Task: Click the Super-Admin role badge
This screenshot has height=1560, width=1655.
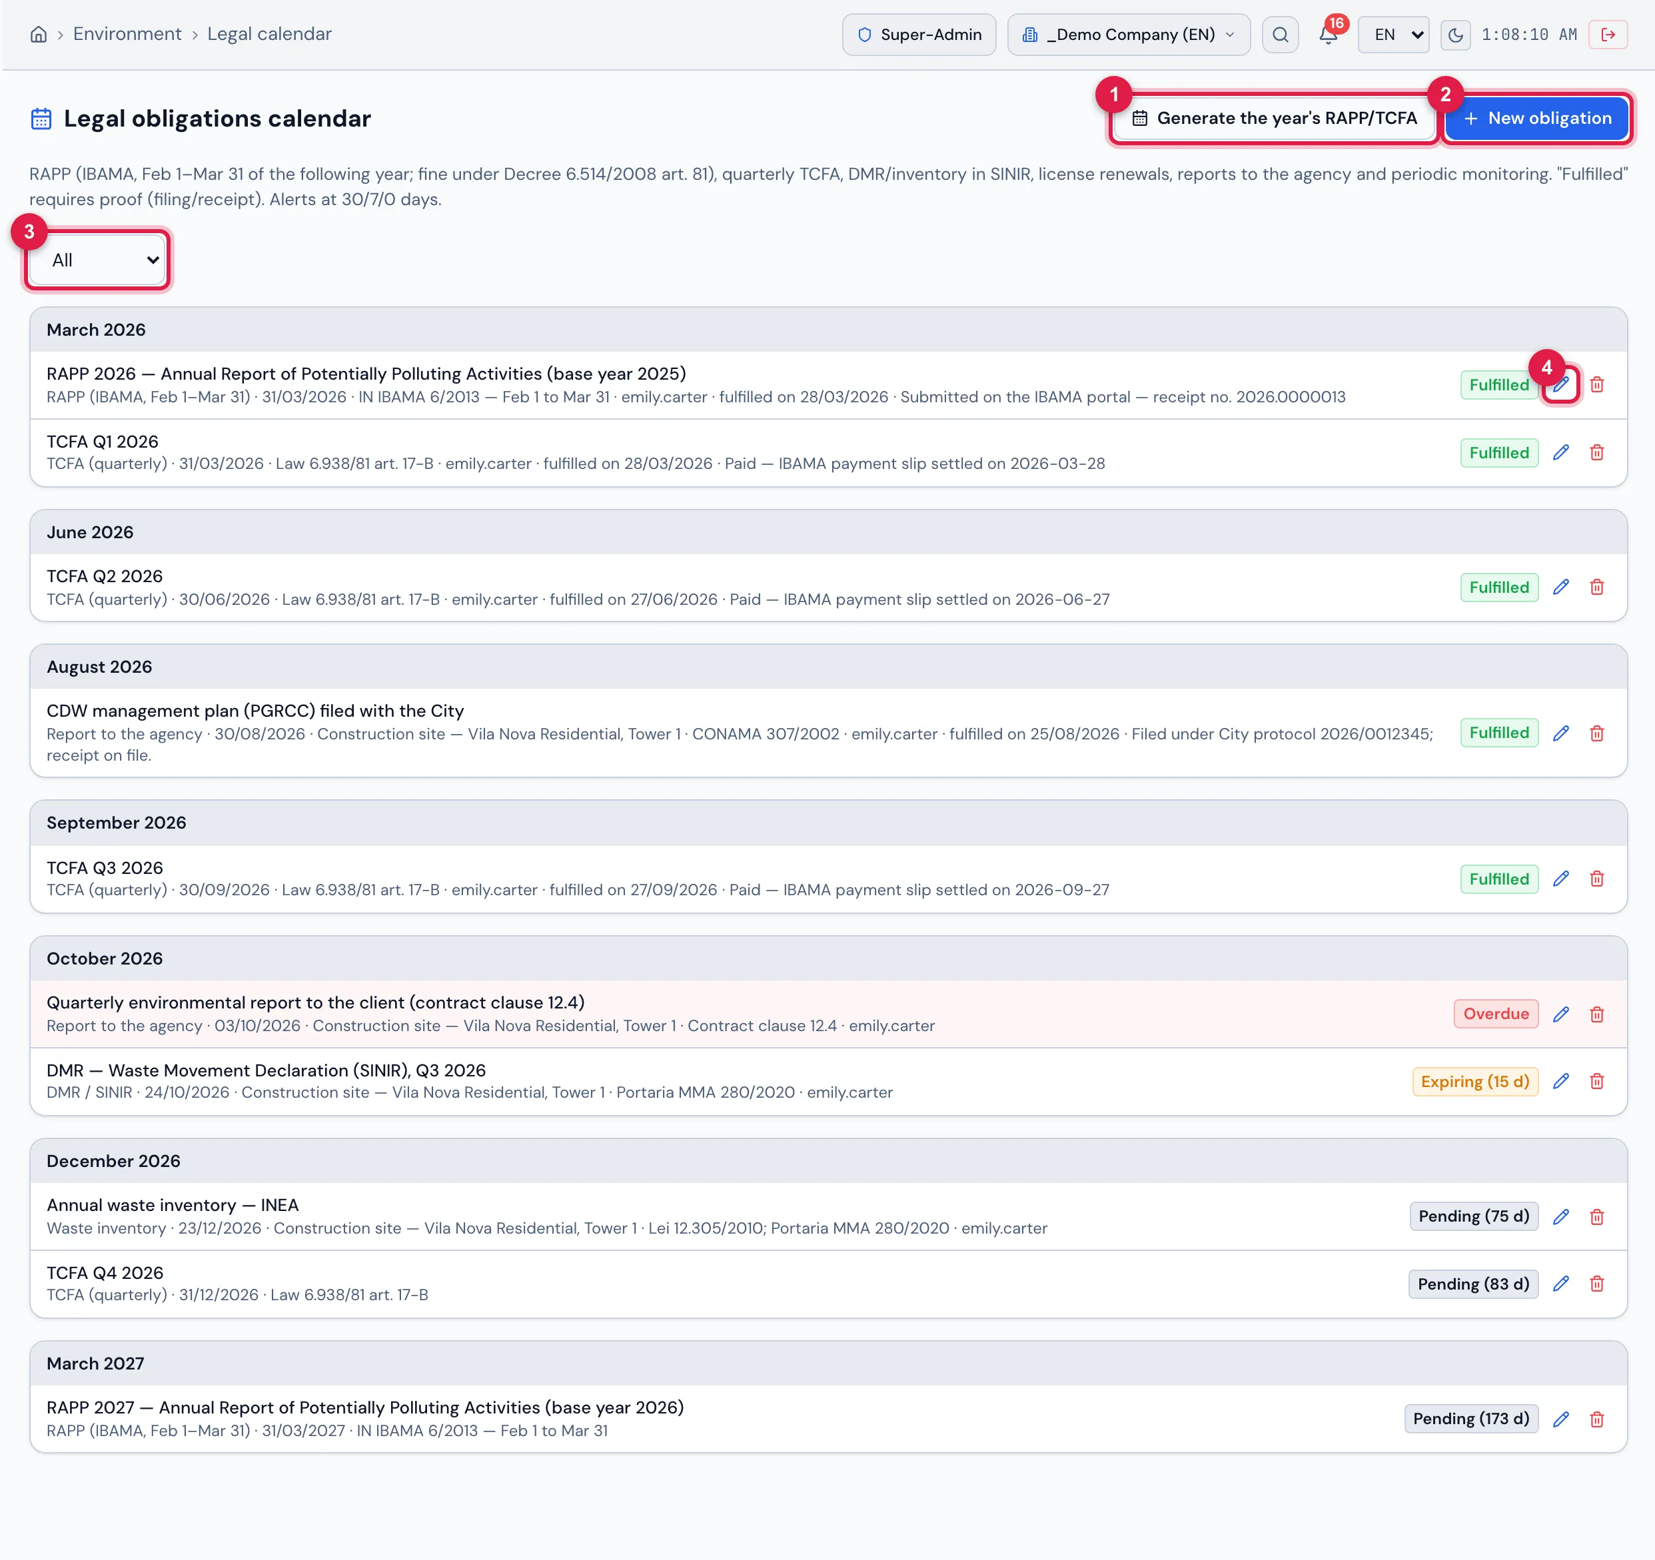Action: click(919, 34)
